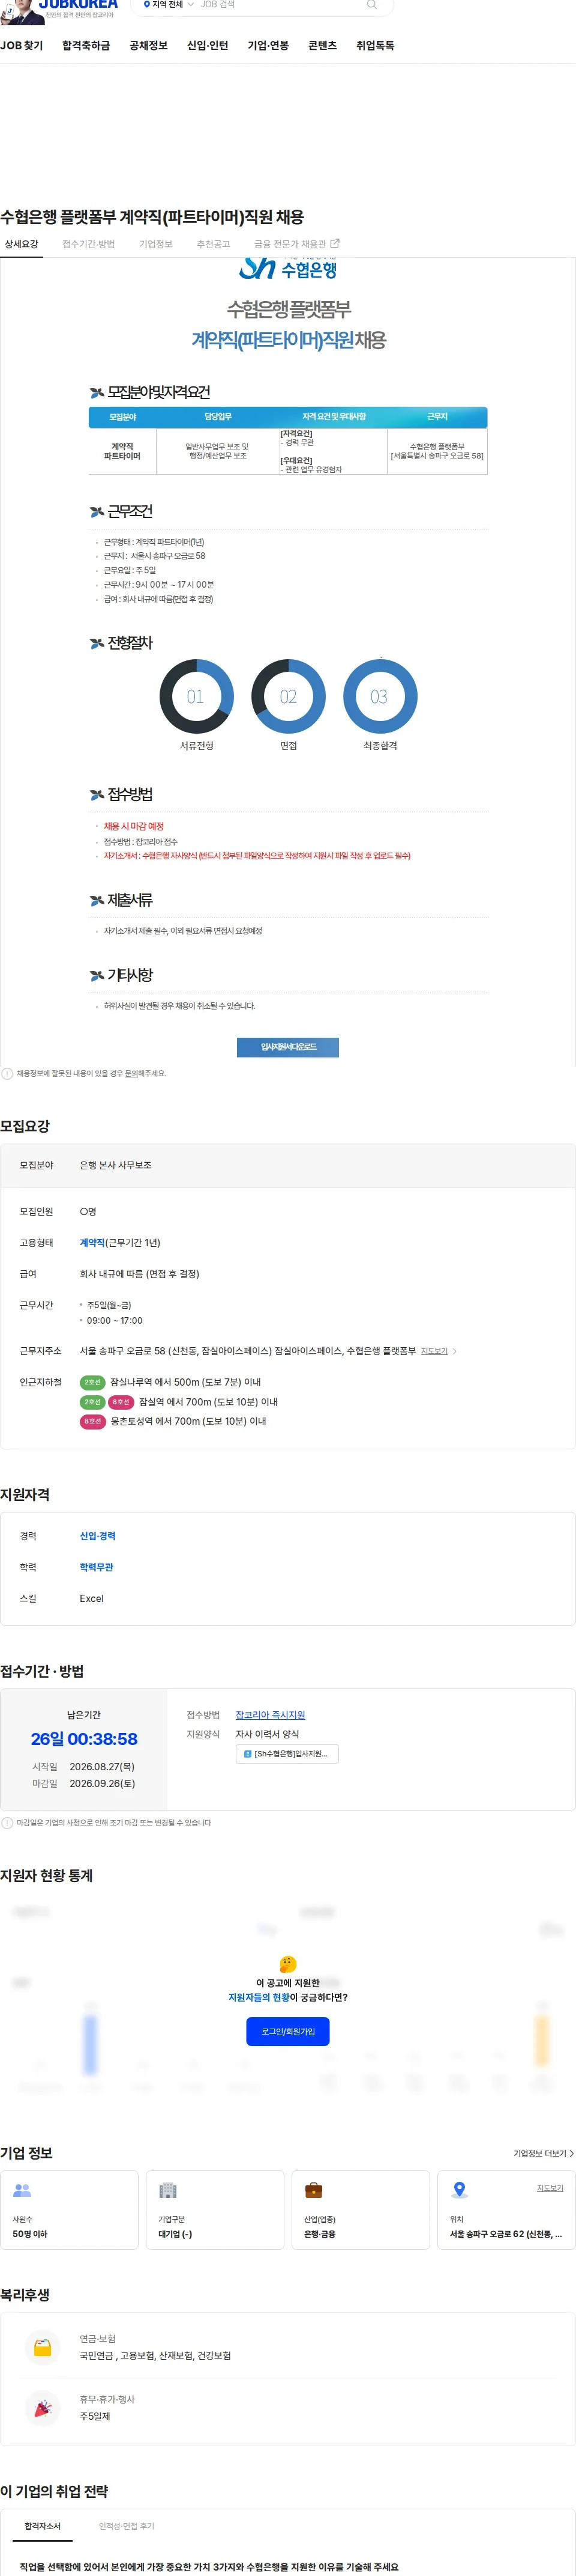The height and width of the screenshot is (2576, 576).
Task: Focus the JOB 검색 search field
Action: (280, 5)
